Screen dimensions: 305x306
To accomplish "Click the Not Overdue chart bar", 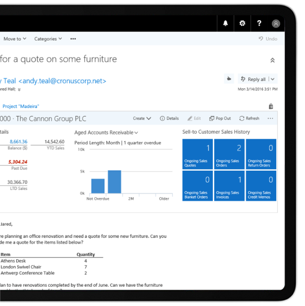I will [98, 186].
